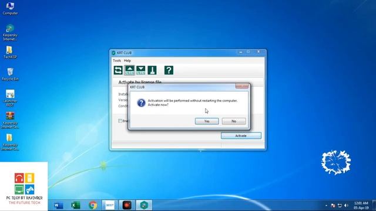
Task: Select the upload license file toolbar icon
Action: click(x=129, y=70)
